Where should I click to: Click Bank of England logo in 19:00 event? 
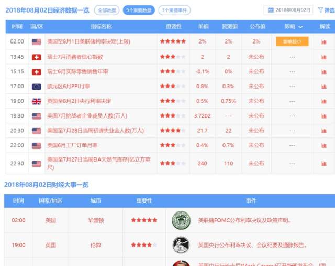tap(181, 245)
